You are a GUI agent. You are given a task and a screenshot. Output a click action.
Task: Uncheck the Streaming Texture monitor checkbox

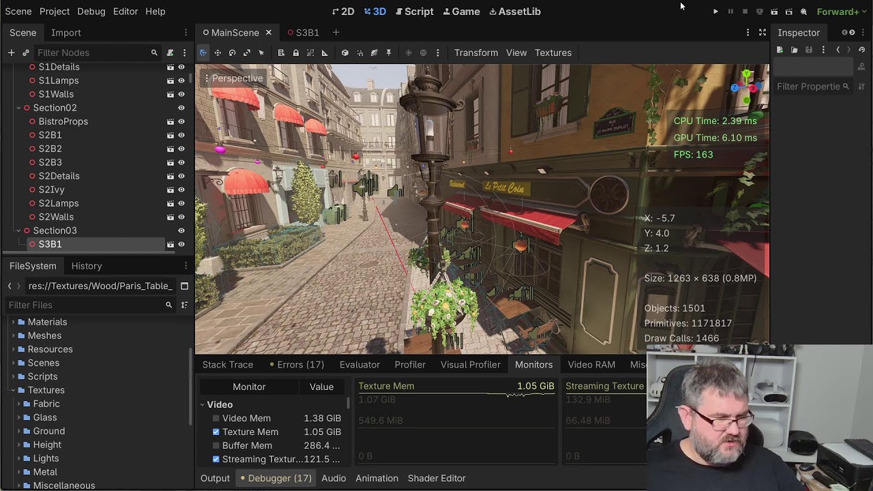coord(216,459)
